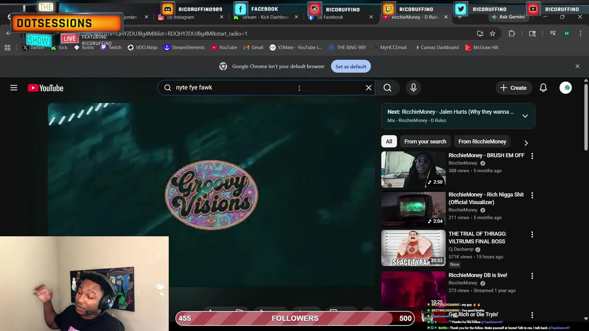Open the BRUSH EM OFF video thumbnail

[x=413, y=170]
